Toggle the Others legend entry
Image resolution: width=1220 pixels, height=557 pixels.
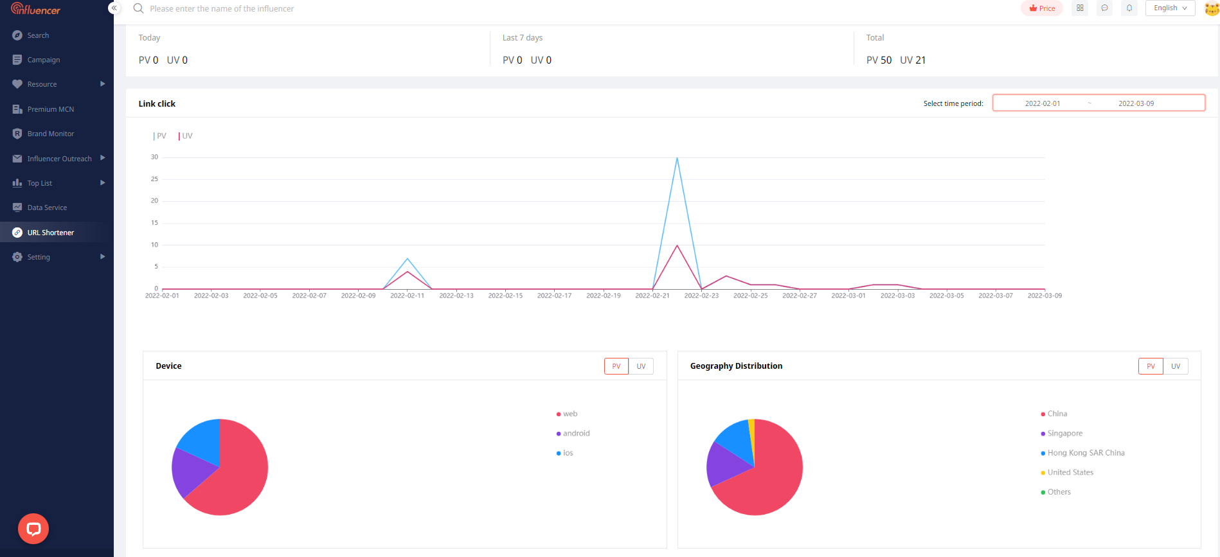(x=1056, y=492)
